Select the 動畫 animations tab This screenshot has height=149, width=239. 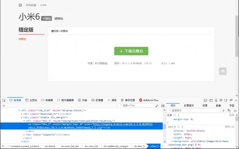click(x=218, y=105)
